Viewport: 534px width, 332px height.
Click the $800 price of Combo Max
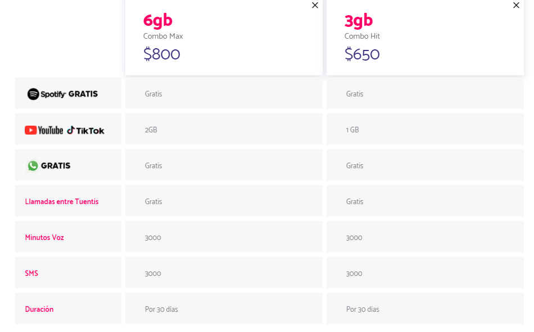pyautogui.click(x=162, y=54)
